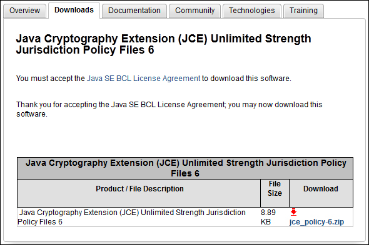Click the red download arrow icon
This screenshot has width=369, height=245.
(293, 212)
